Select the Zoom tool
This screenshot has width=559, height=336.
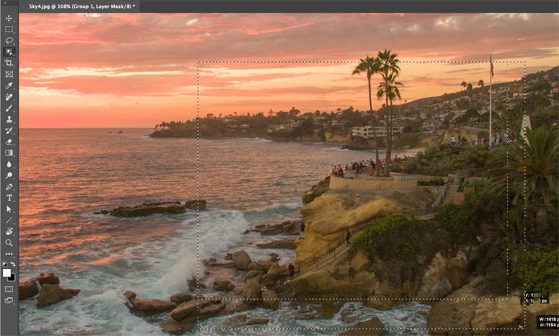point(9,243)
